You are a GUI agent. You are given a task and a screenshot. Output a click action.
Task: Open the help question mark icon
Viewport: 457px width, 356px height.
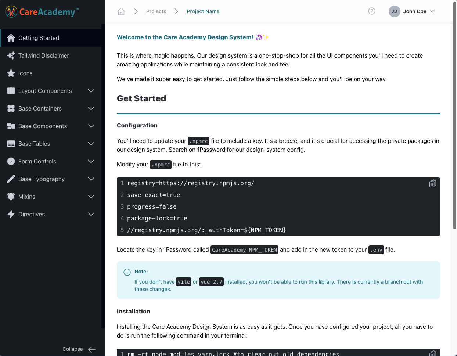372,11
